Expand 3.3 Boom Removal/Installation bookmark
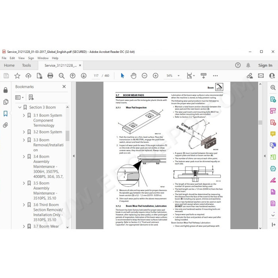 (x=24, y=140)
